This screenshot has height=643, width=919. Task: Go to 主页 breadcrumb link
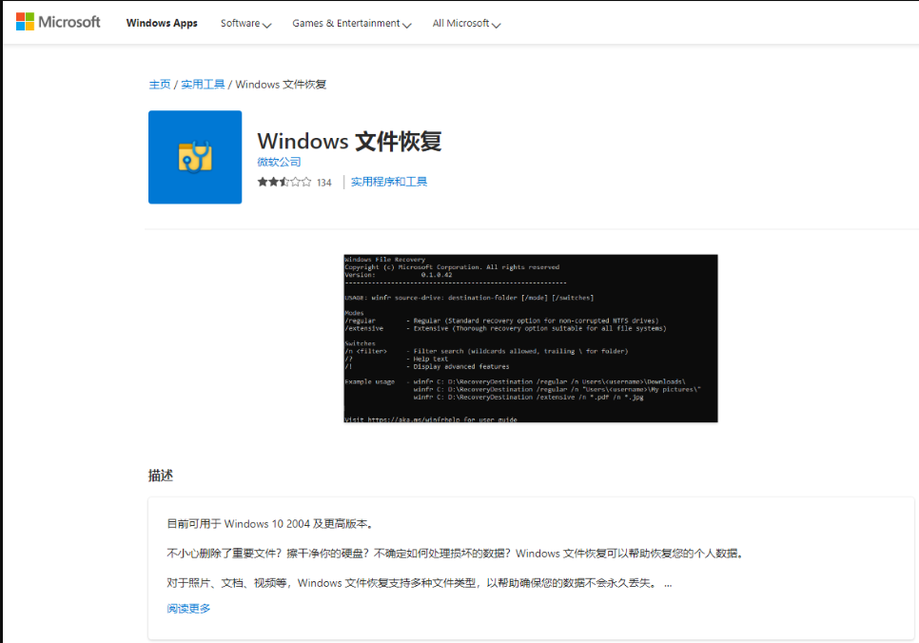(160, 85)
